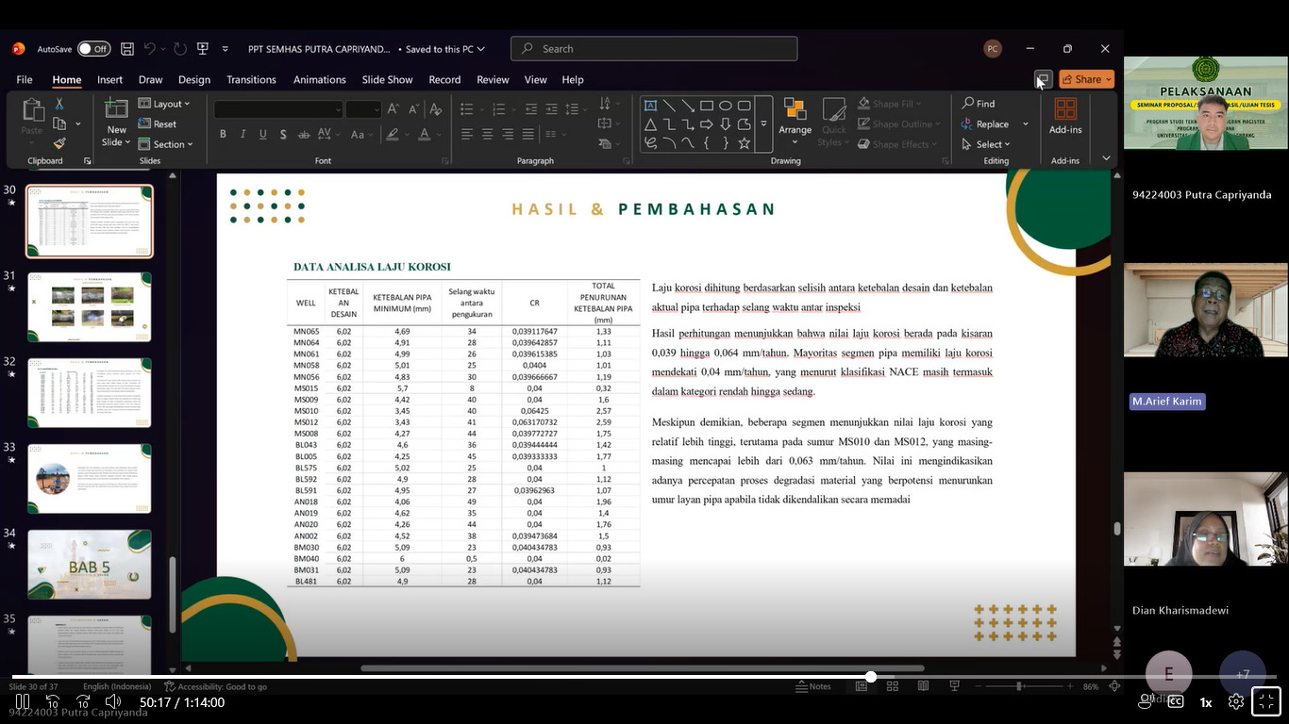Click the Arrange icon in Drawing group

click(x=795, y=115)
